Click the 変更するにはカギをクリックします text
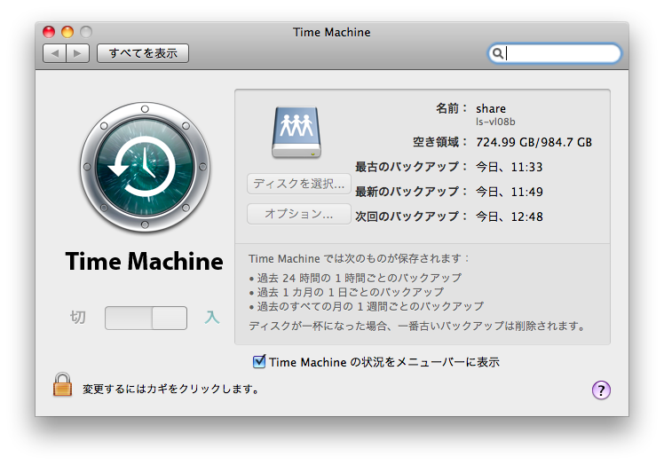Image resolution: width=664 pixels, height=465 pixels. [x=170, y=389]
